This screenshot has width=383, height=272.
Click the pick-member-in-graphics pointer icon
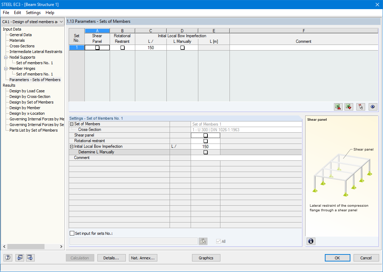click(361, 107)
